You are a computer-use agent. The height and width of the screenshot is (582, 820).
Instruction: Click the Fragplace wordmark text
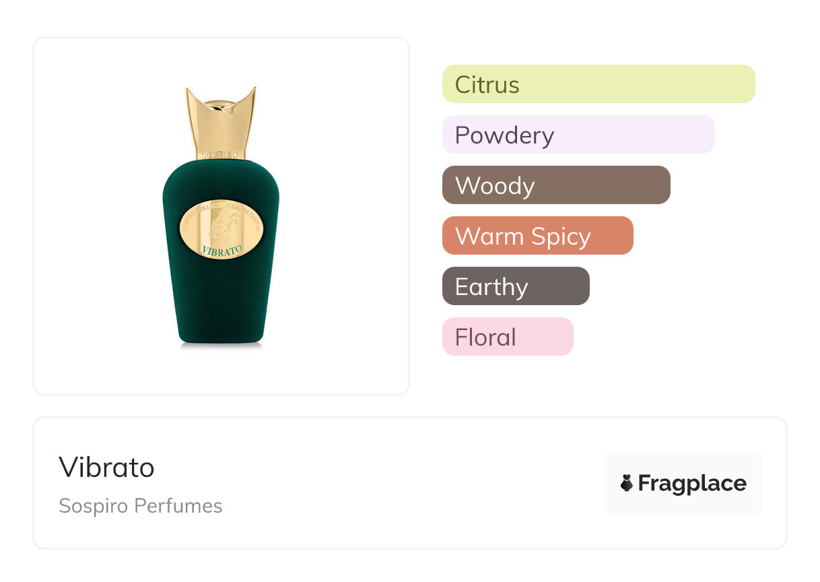[x=692, y=483]
